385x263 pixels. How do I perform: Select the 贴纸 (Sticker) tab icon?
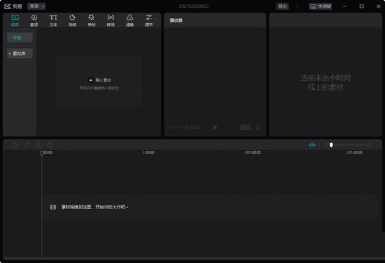pos(73,20)
